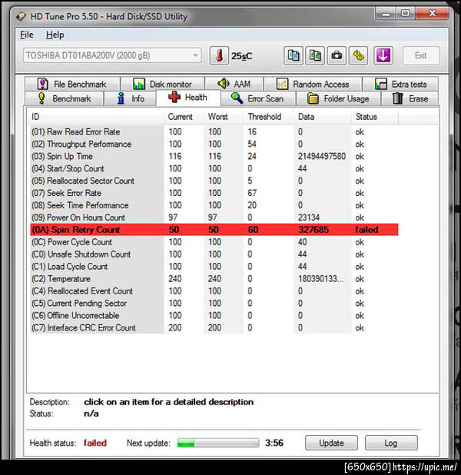Select the (09) Power On Hours Count row
The image size is (461, 475).
click(x=214, y=218)
